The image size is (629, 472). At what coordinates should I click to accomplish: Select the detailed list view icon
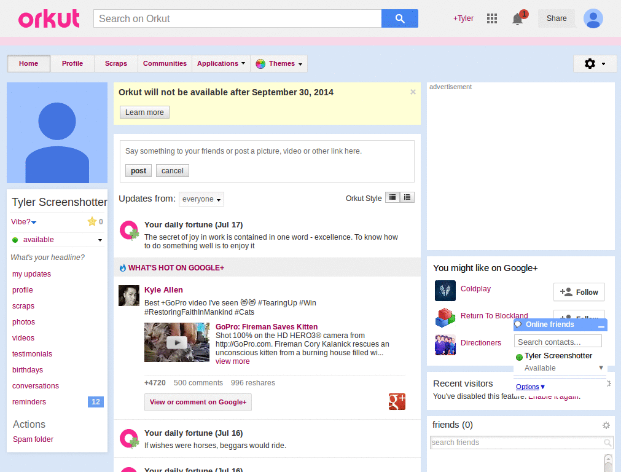tap(407, 197)
